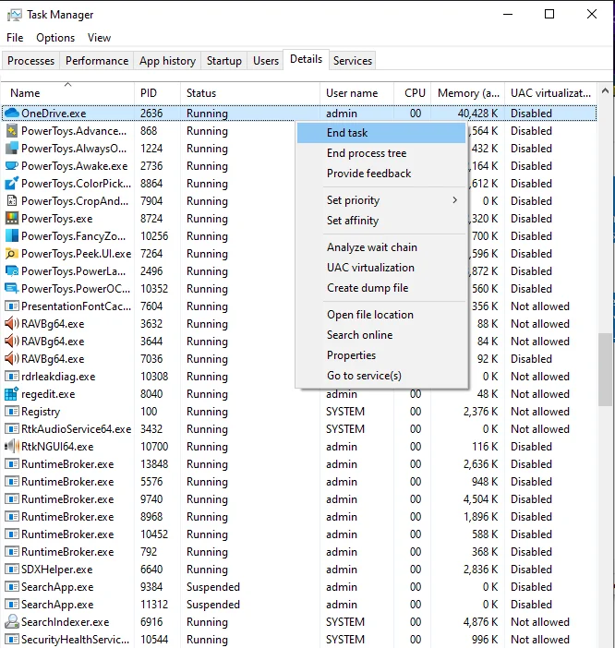Expand the Set priority submenu arrow
This screenshot has height=648, width=615.
point(454,200)
